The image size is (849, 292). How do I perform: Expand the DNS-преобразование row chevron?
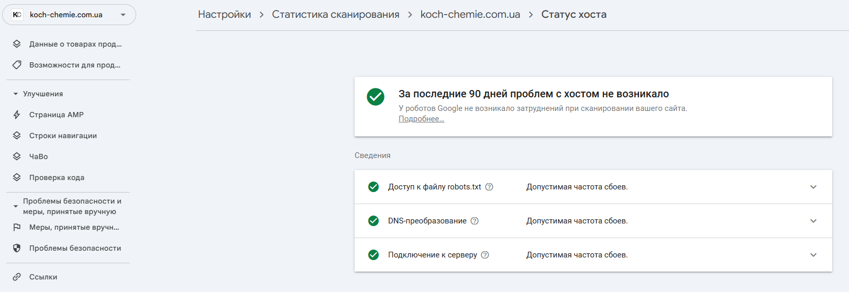coord(813,221)
